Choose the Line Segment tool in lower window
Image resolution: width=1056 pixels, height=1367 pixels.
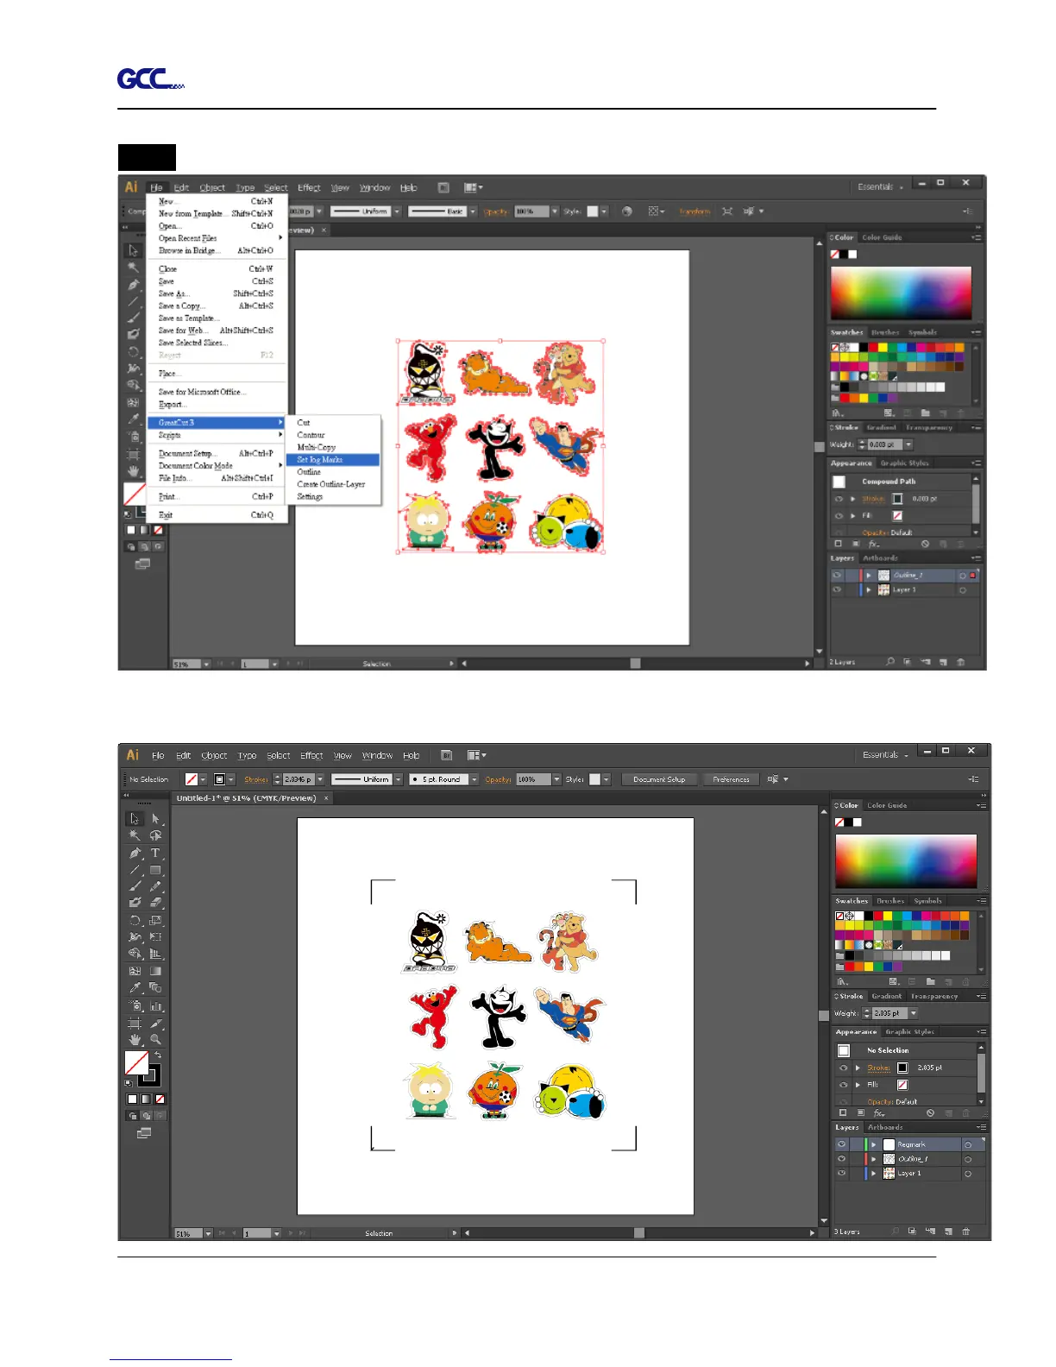click(134, 870)
